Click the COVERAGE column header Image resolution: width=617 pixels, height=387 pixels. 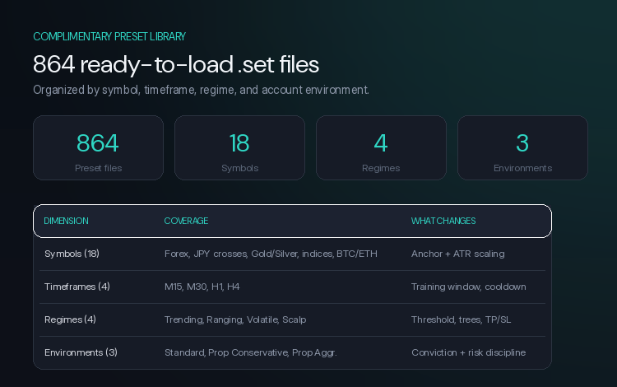(x=186, y=221)
